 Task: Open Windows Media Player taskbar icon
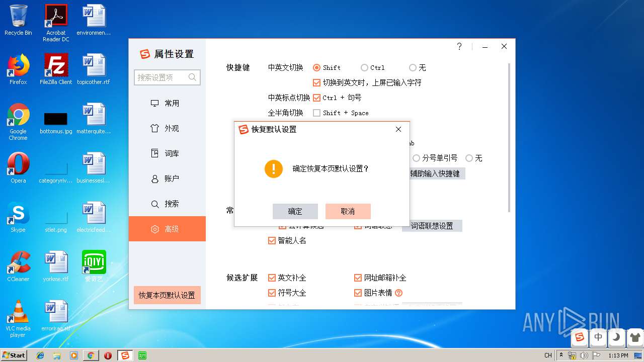[x=73, y=355]
